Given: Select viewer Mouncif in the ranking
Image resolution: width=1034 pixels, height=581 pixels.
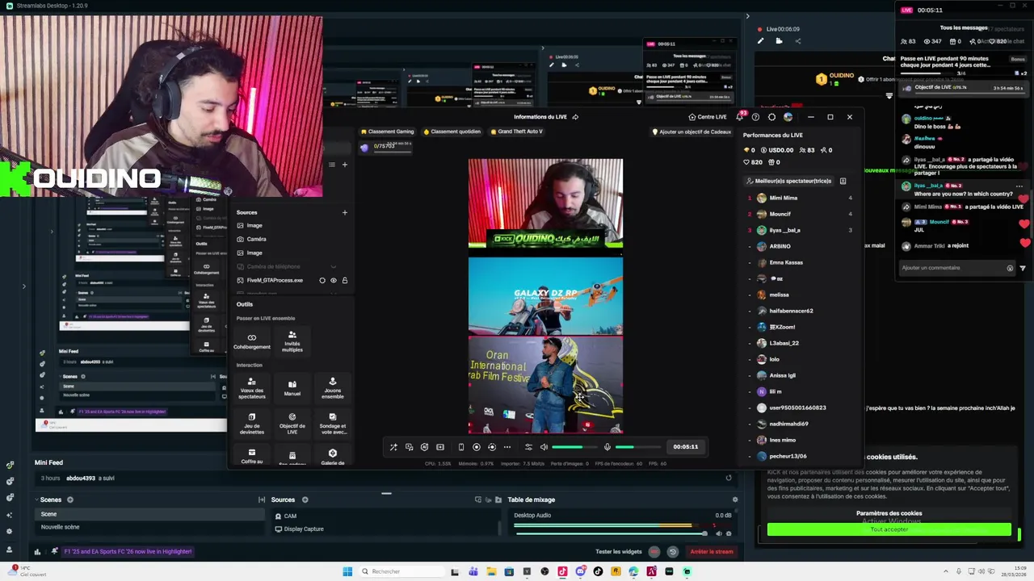Looking at the screenshot, I should [800, 214].
